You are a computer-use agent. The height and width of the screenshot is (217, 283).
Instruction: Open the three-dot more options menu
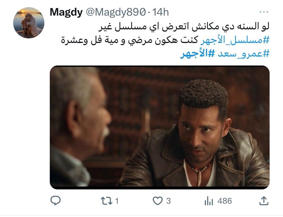click(264, 12)
